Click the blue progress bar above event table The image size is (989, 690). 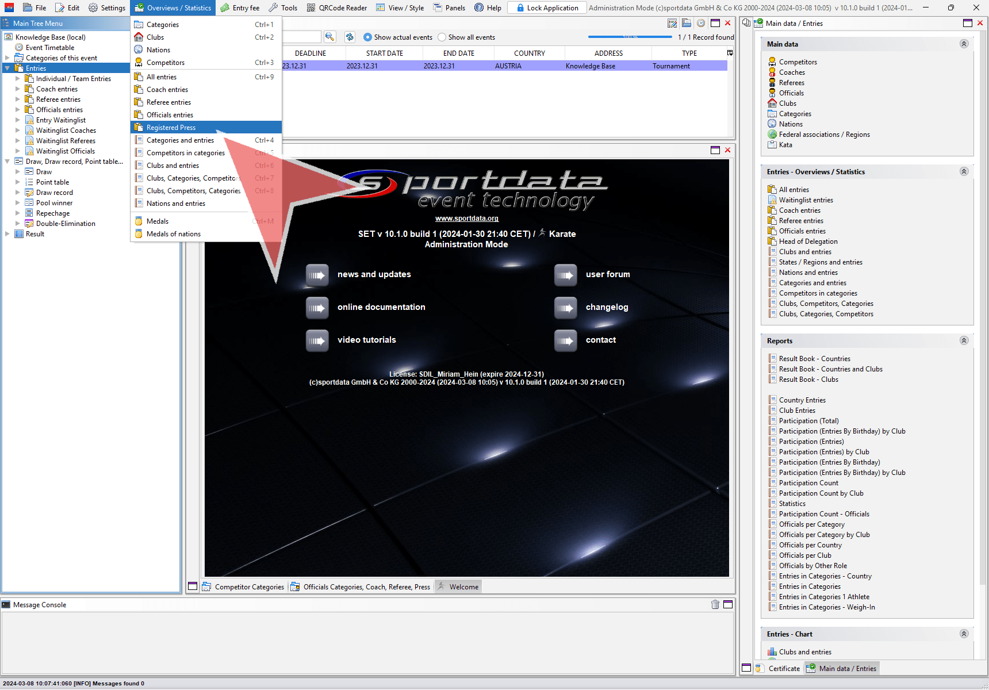630,37
